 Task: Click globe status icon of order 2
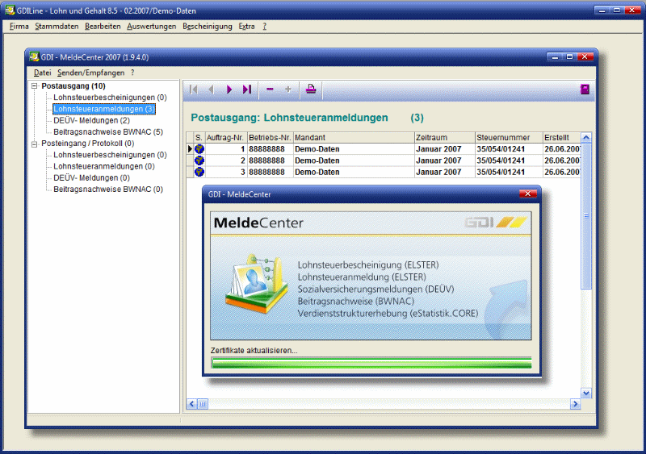(199, 160)
